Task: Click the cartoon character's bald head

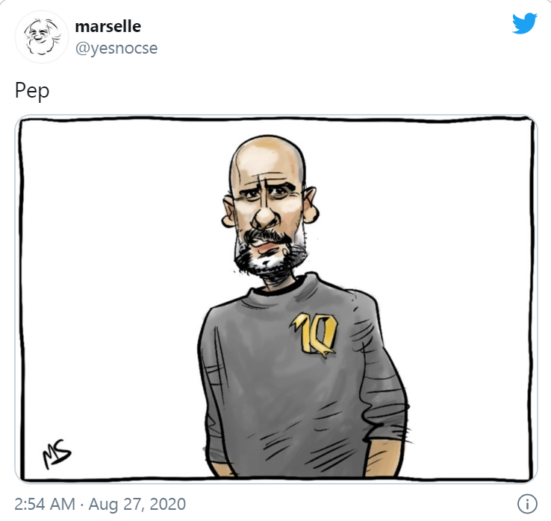Action: pyautogui.click(x=267, y=158)
